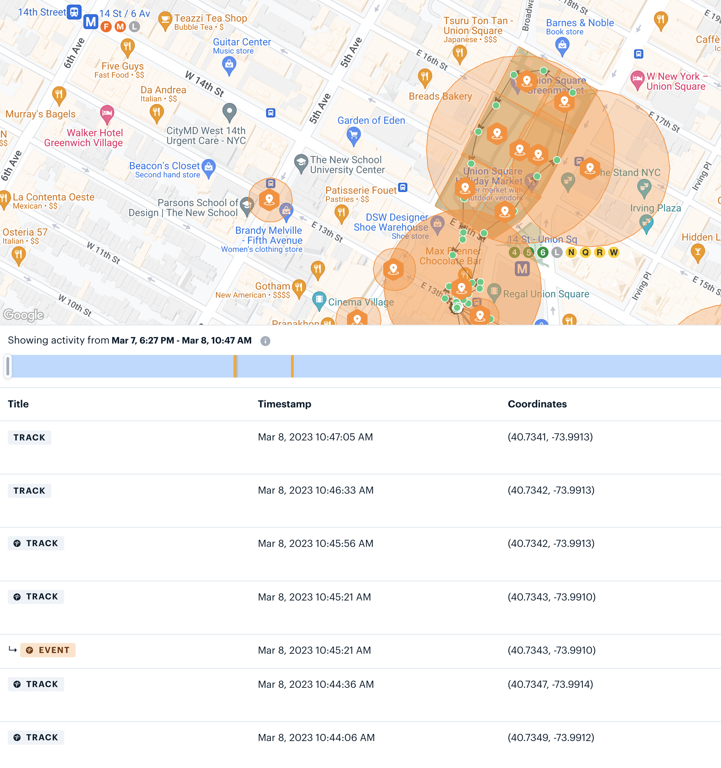721x768 pixels.
Task: Click the child-row arrow beside the EVENT badge
Action: (13, 649)
